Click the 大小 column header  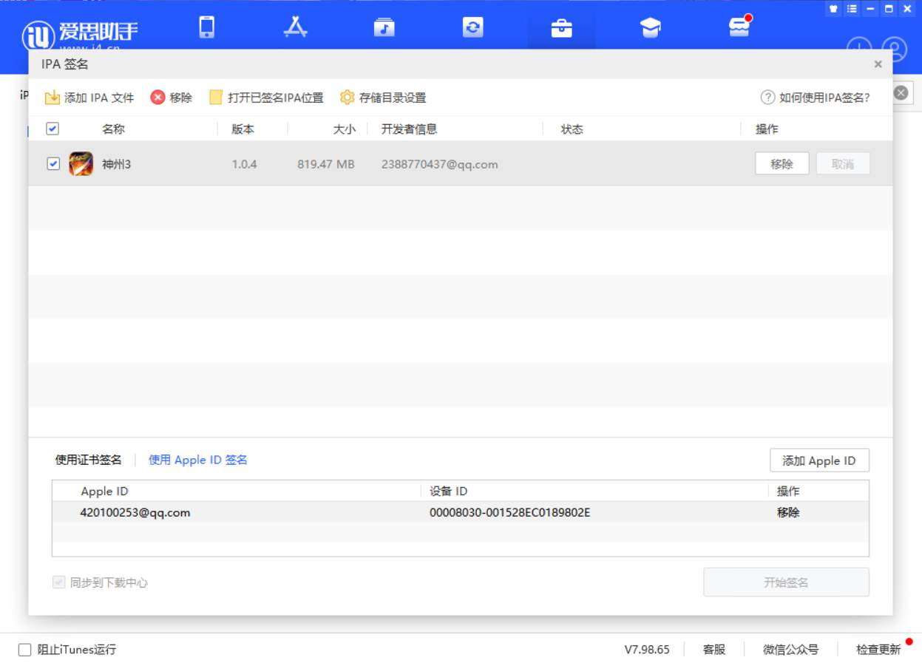(x=344, y=129)
